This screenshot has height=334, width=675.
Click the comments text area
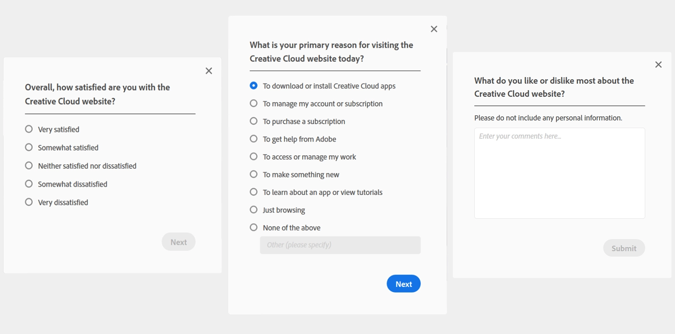click(x=559, y=173)
